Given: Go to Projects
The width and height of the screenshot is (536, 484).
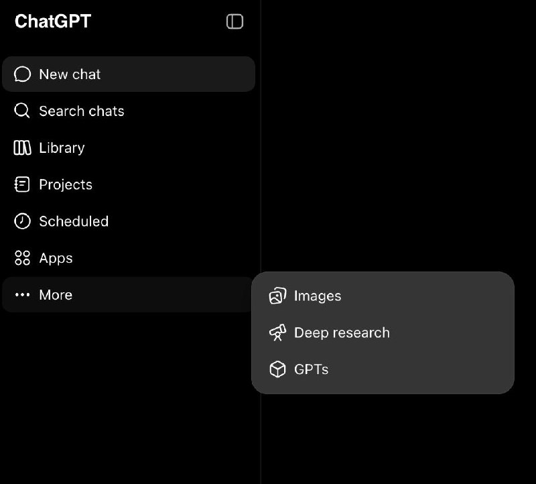Looking at the screenshot, I should click(129, 184).
